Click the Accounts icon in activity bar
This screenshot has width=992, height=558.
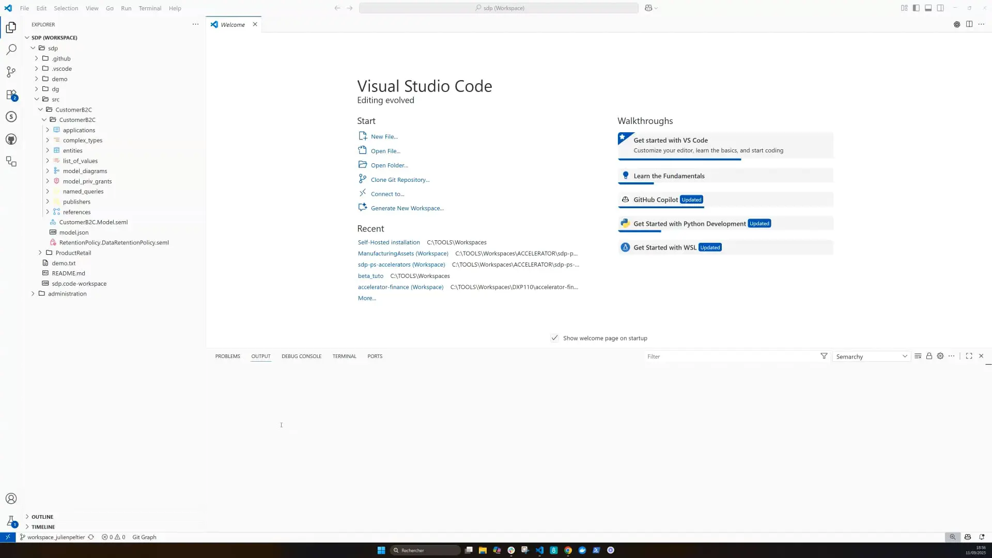(x=11, y=499)
